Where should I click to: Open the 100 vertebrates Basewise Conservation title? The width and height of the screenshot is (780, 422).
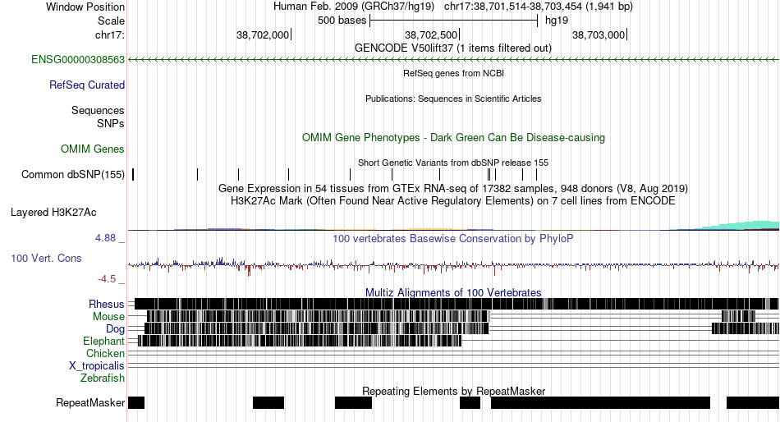453,239
